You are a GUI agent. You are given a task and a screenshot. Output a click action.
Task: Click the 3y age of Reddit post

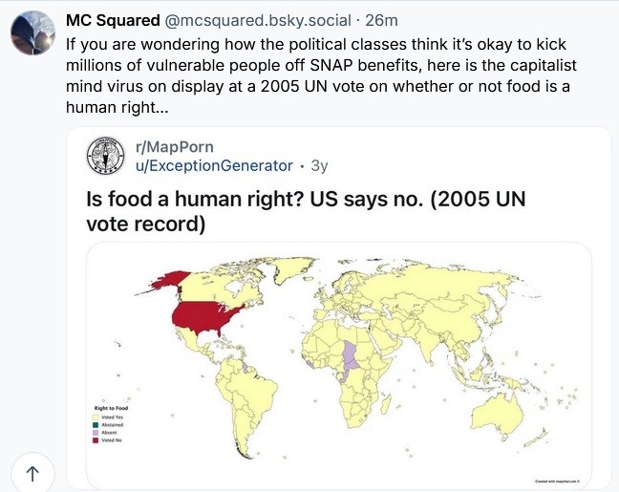(x=318, y=165)
